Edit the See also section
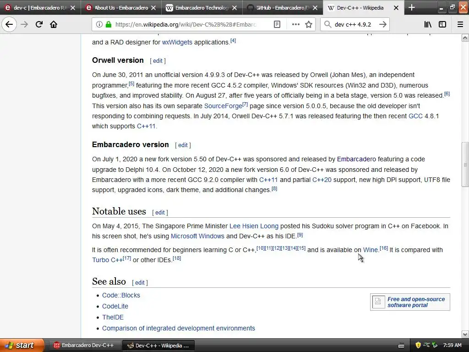The image size is (469, 352). pos(140,282)
